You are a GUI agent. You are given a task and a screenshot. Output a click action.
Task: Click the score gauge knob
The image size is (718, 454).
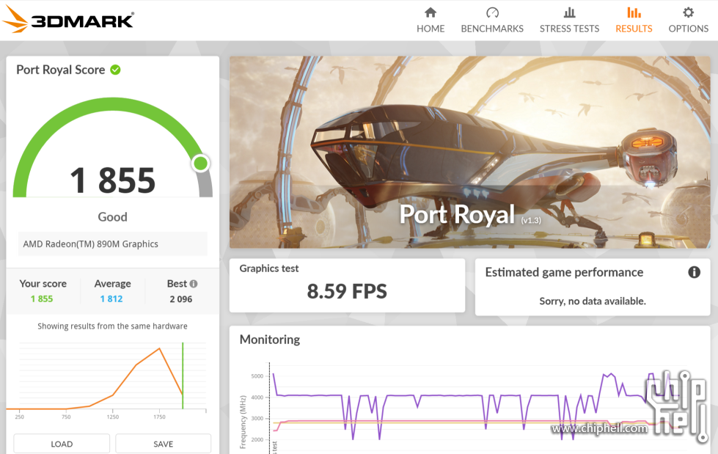click(200, 164)
